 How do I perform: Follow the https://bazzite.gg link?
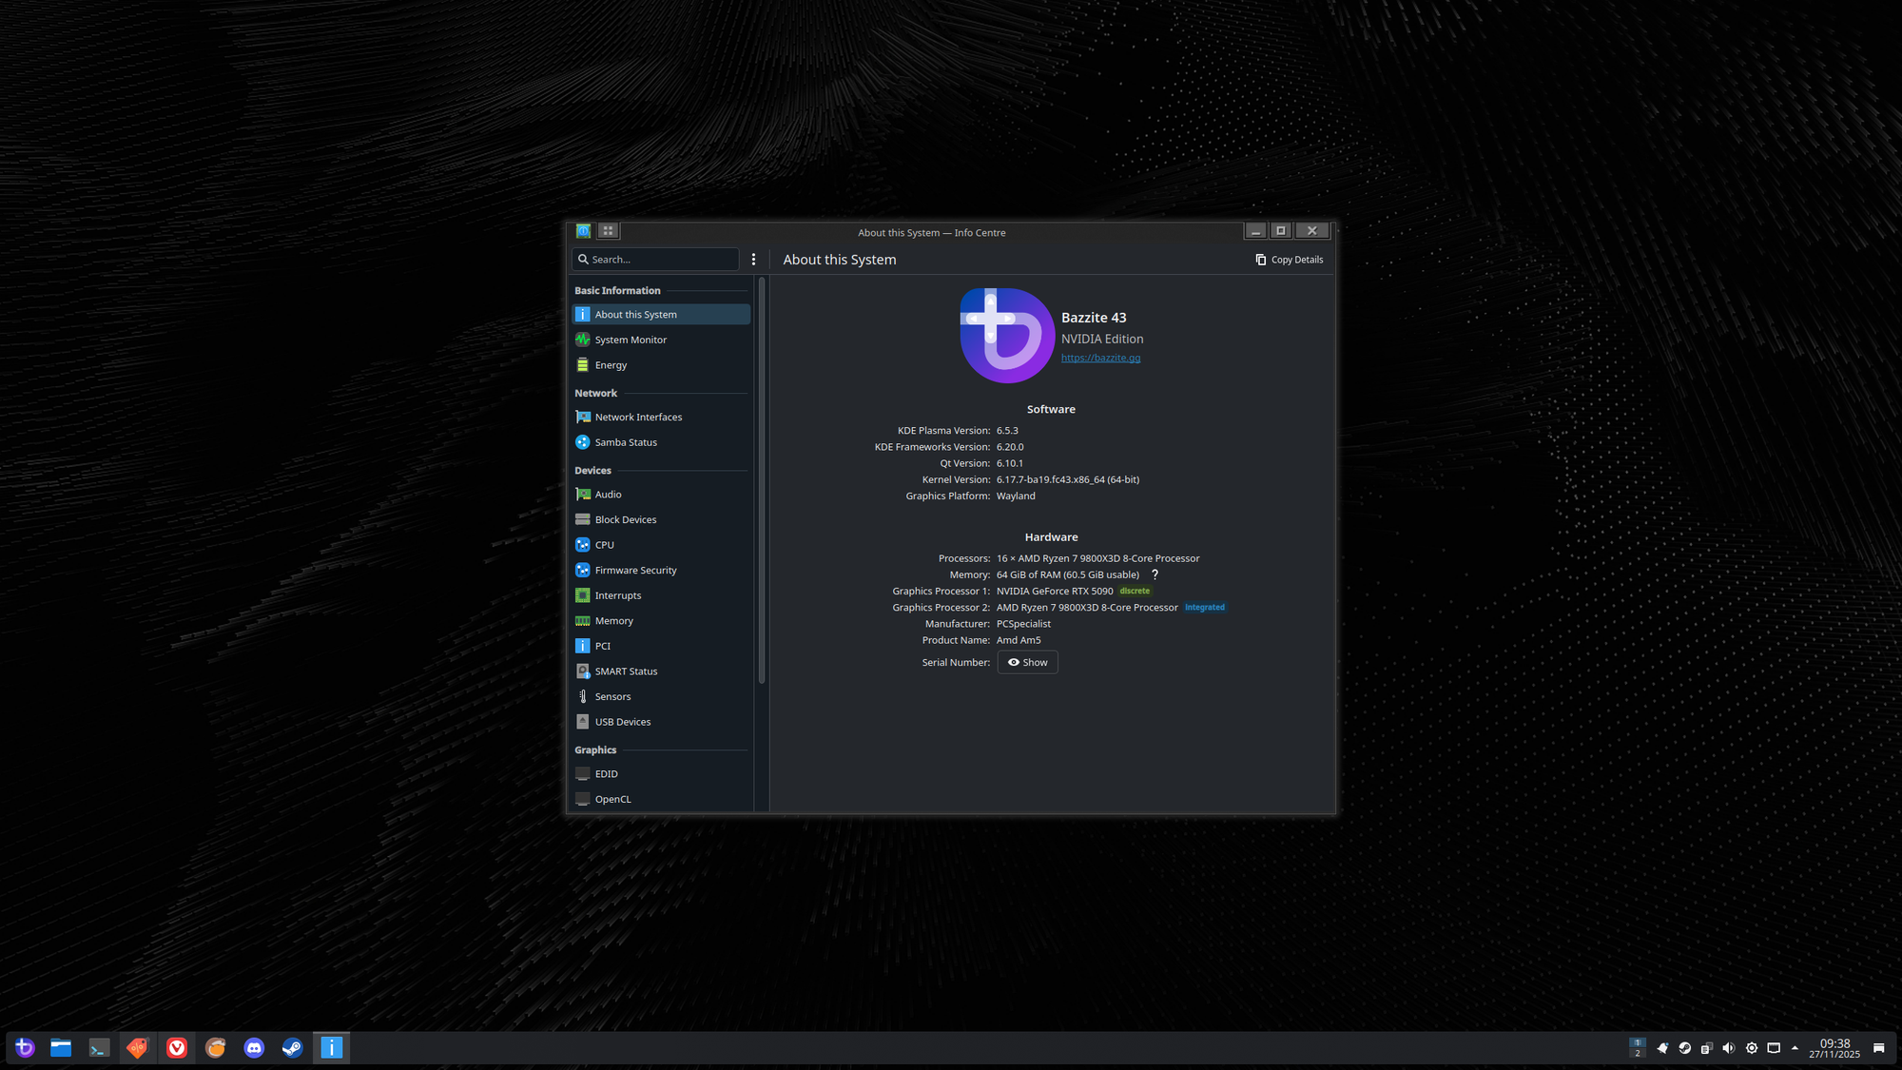tap(1100, 358)
